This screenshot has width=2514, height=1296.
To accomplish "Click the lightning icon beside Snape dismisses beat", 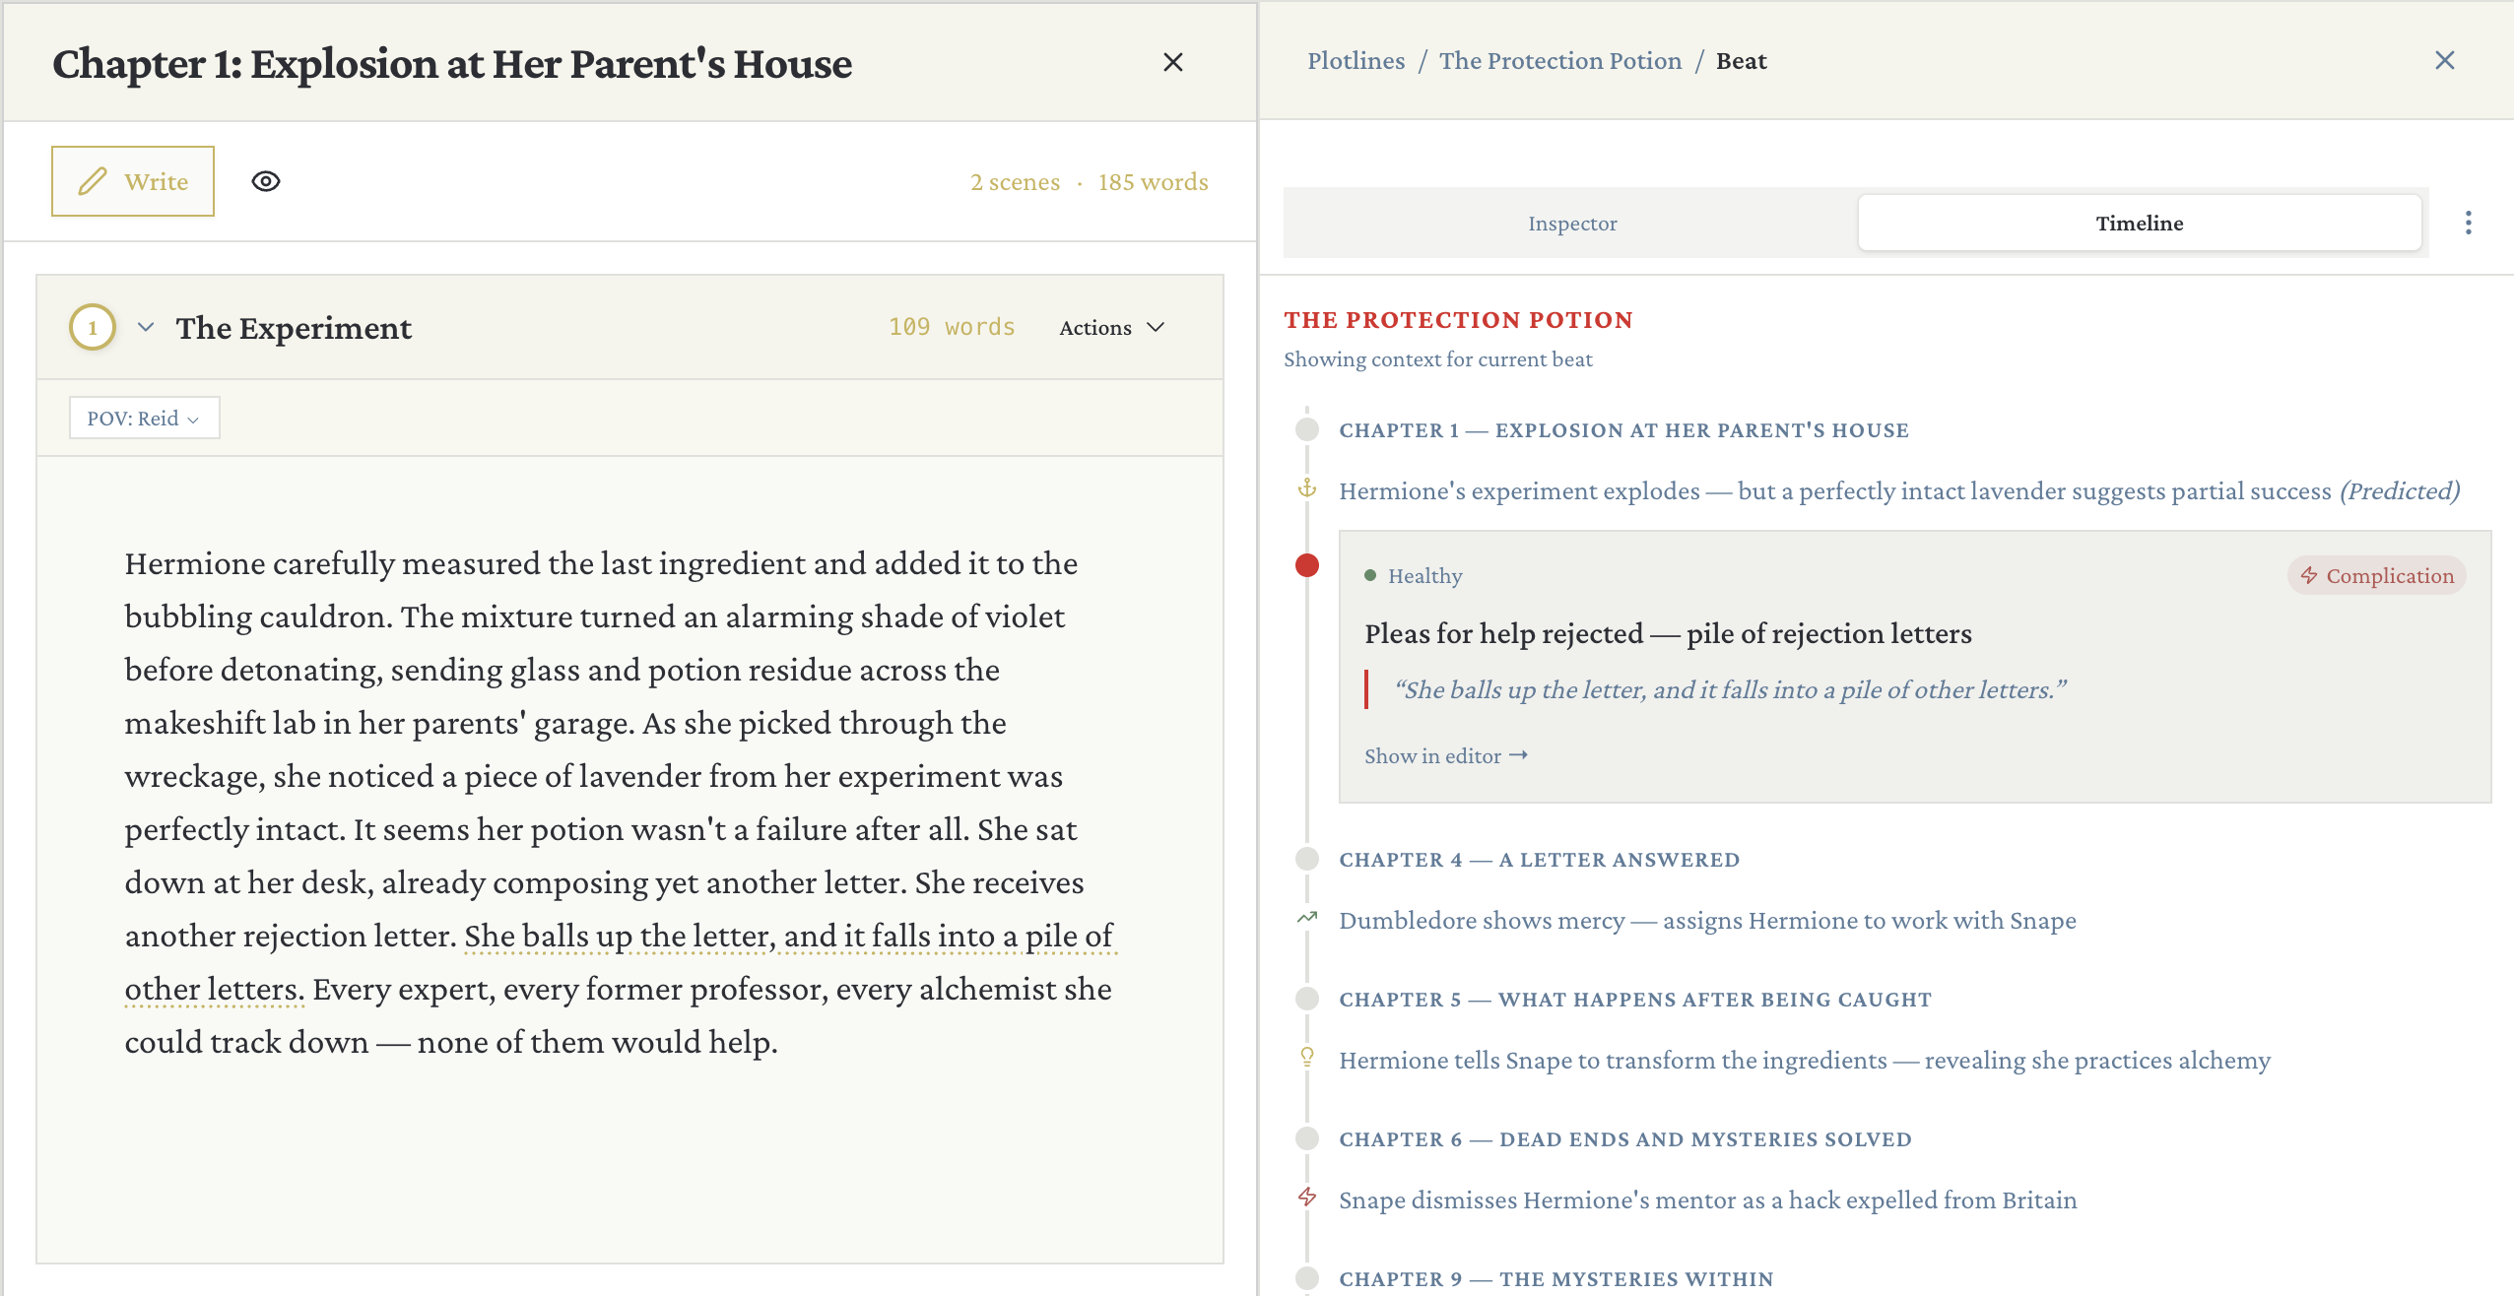I will click(x=1306, y=1199).
